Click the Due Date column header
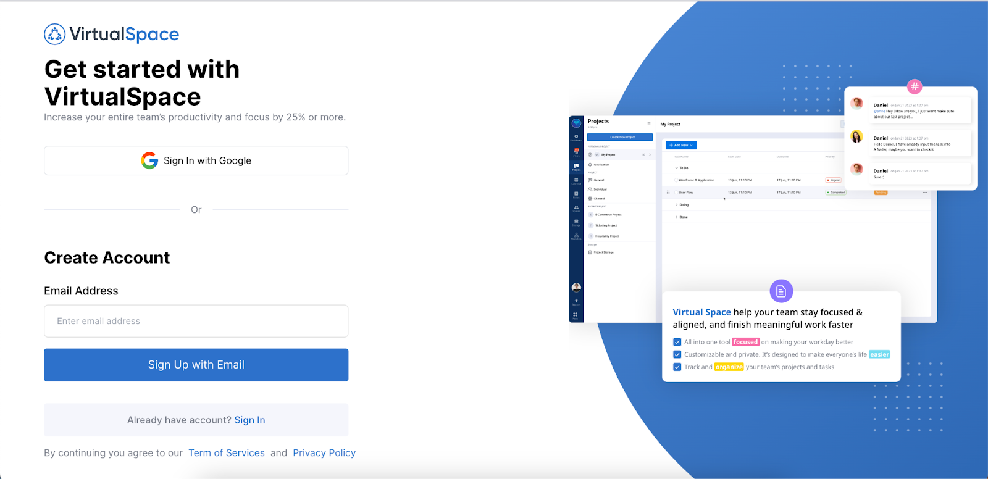The height and width of the screenshot is (479, 988). coord(782,157)
